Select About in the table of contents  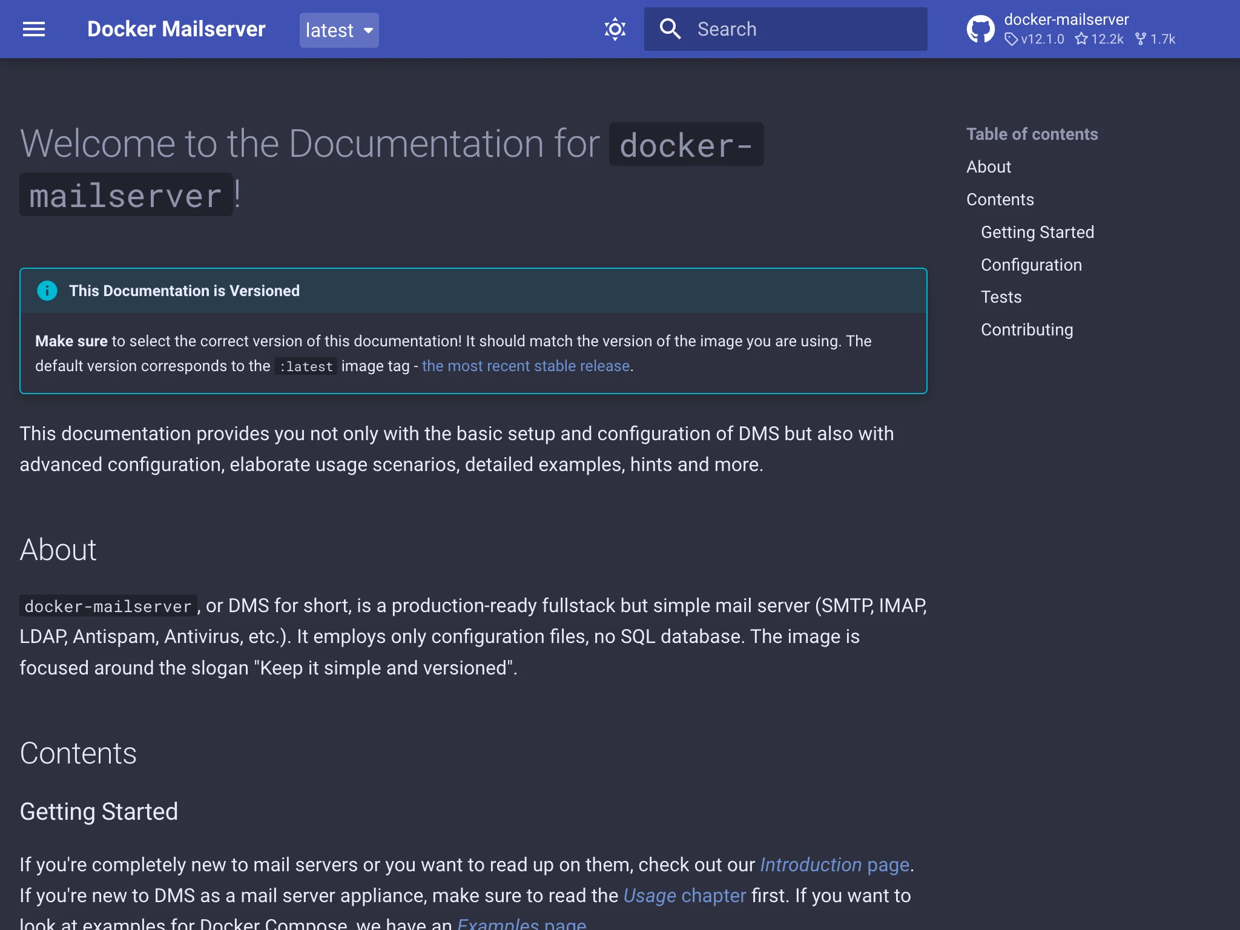coord(988,167)
